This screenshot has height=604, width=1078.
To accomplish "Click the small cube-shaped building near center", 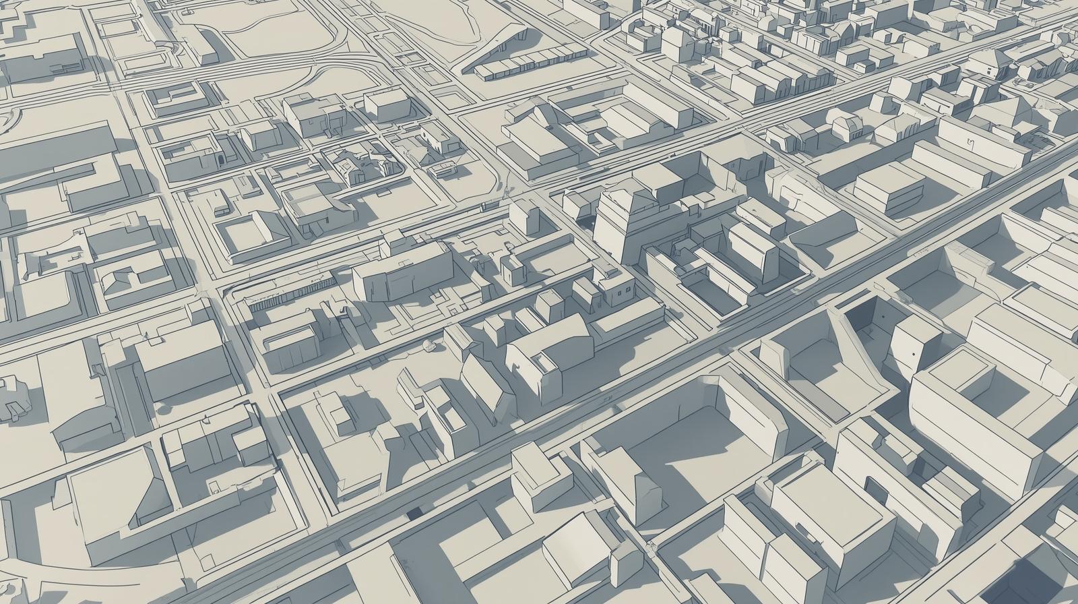I will (513, 270).
